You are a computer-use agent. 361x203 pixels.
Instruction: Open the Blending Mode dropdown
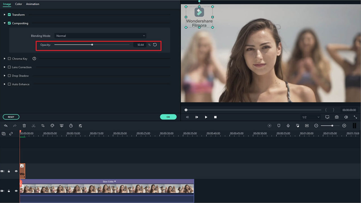pyautogui.click(x=100, y=36)
